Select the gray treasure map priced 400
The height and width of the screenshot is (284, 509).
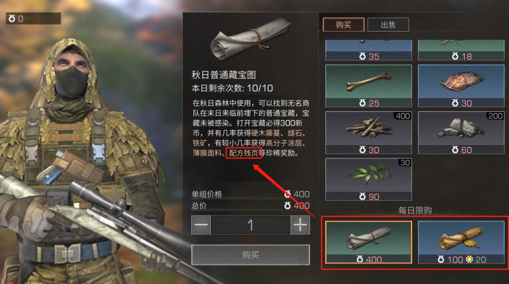click(369, 242)
